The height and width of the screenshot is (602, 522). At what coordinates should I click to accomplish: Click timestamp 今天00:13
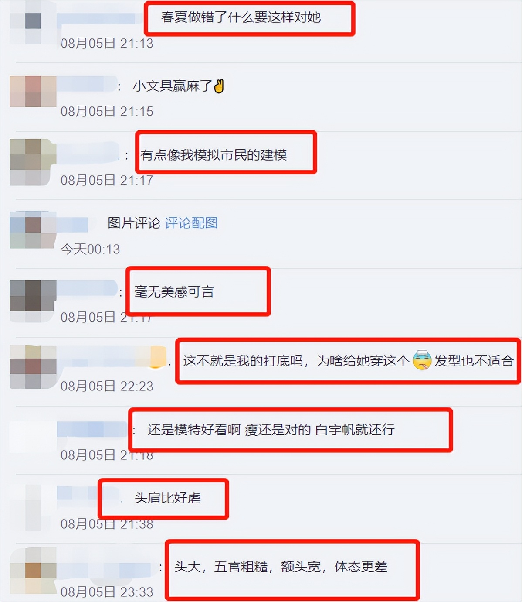(x=90, y=249)
